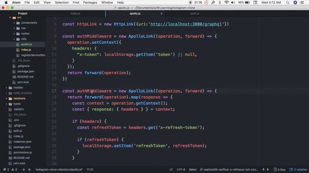
Task: Change UTF-8 encoding selector
Action: (x=181, y=170)
